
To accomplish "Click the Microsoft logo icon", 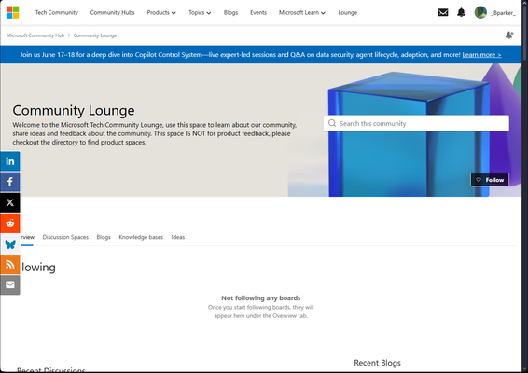I will point(12,12).
